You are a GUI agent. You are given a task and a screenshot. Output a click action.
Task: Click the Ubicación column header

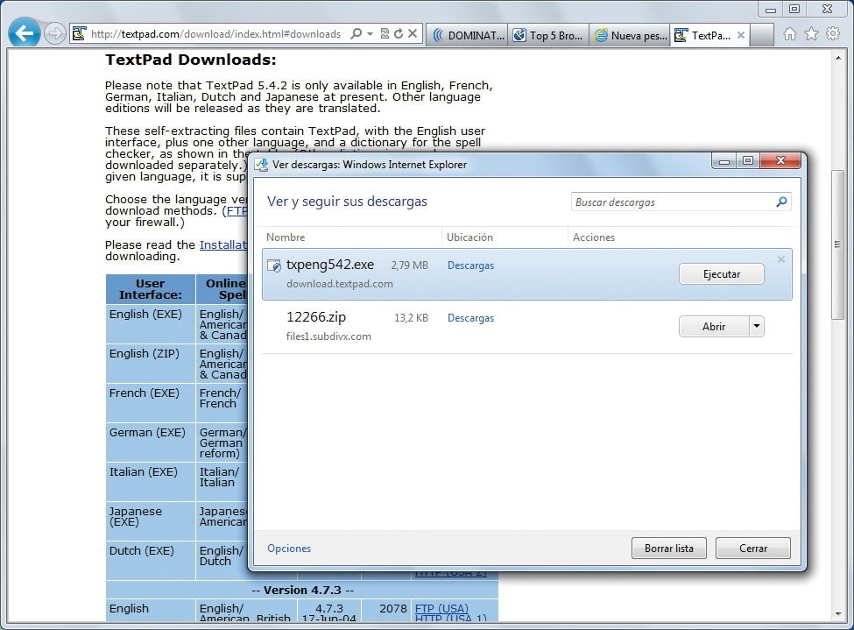pyautogui.click(x=469, y=237)
